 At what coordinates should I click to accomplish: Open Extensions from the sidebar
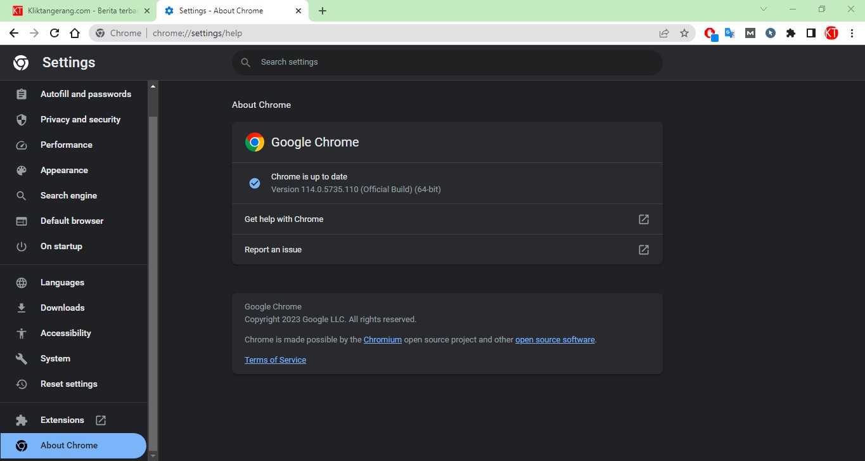point(74,420)
